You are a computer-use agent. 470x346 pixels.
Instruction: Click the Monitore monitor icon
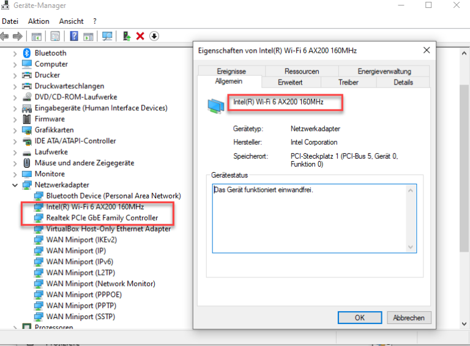coord(27,174)
